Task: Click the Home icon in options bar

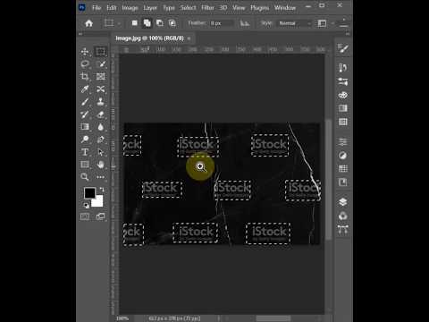Action: pyautogui.click(x=88, y=23)
